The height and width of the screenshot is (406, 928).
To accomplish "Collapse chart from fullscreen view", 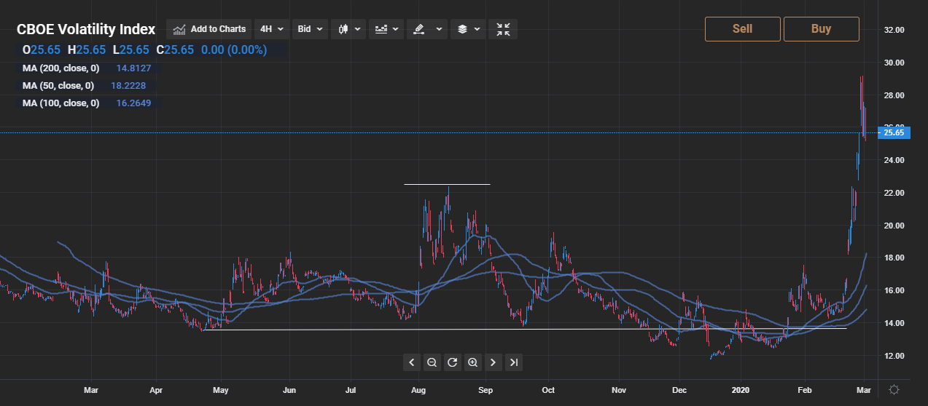I will 504,29.
